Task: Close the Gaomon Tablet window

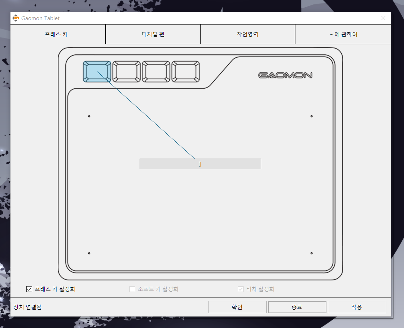Action: tap(383, 18)
